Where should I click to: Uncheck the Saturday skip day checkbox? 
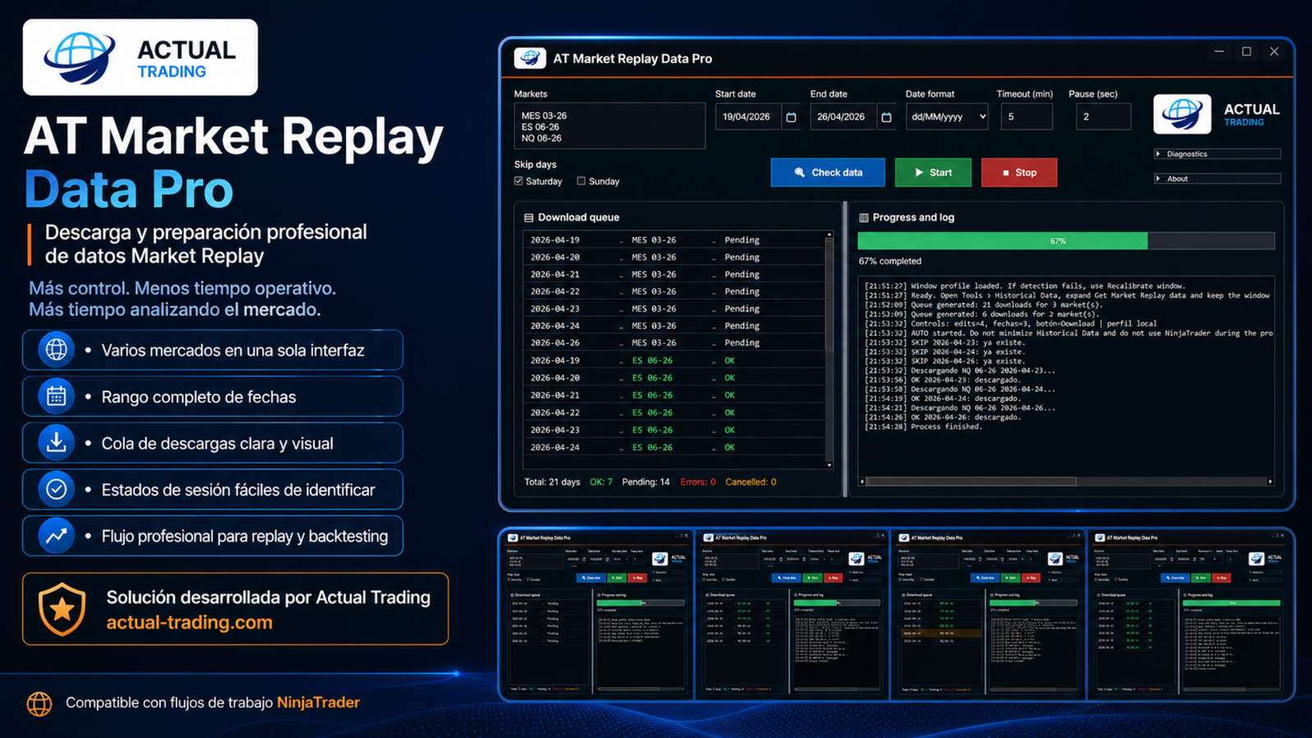(517, 181)
